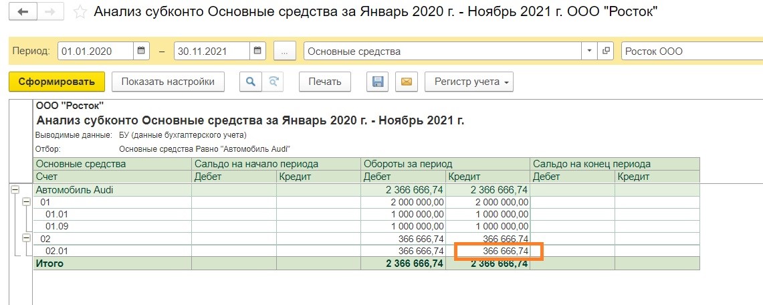Click the Сформировать button
Image resolution: width=763 pixels, height=305 pixels.
pyautogui.click(x=57, y=82)
